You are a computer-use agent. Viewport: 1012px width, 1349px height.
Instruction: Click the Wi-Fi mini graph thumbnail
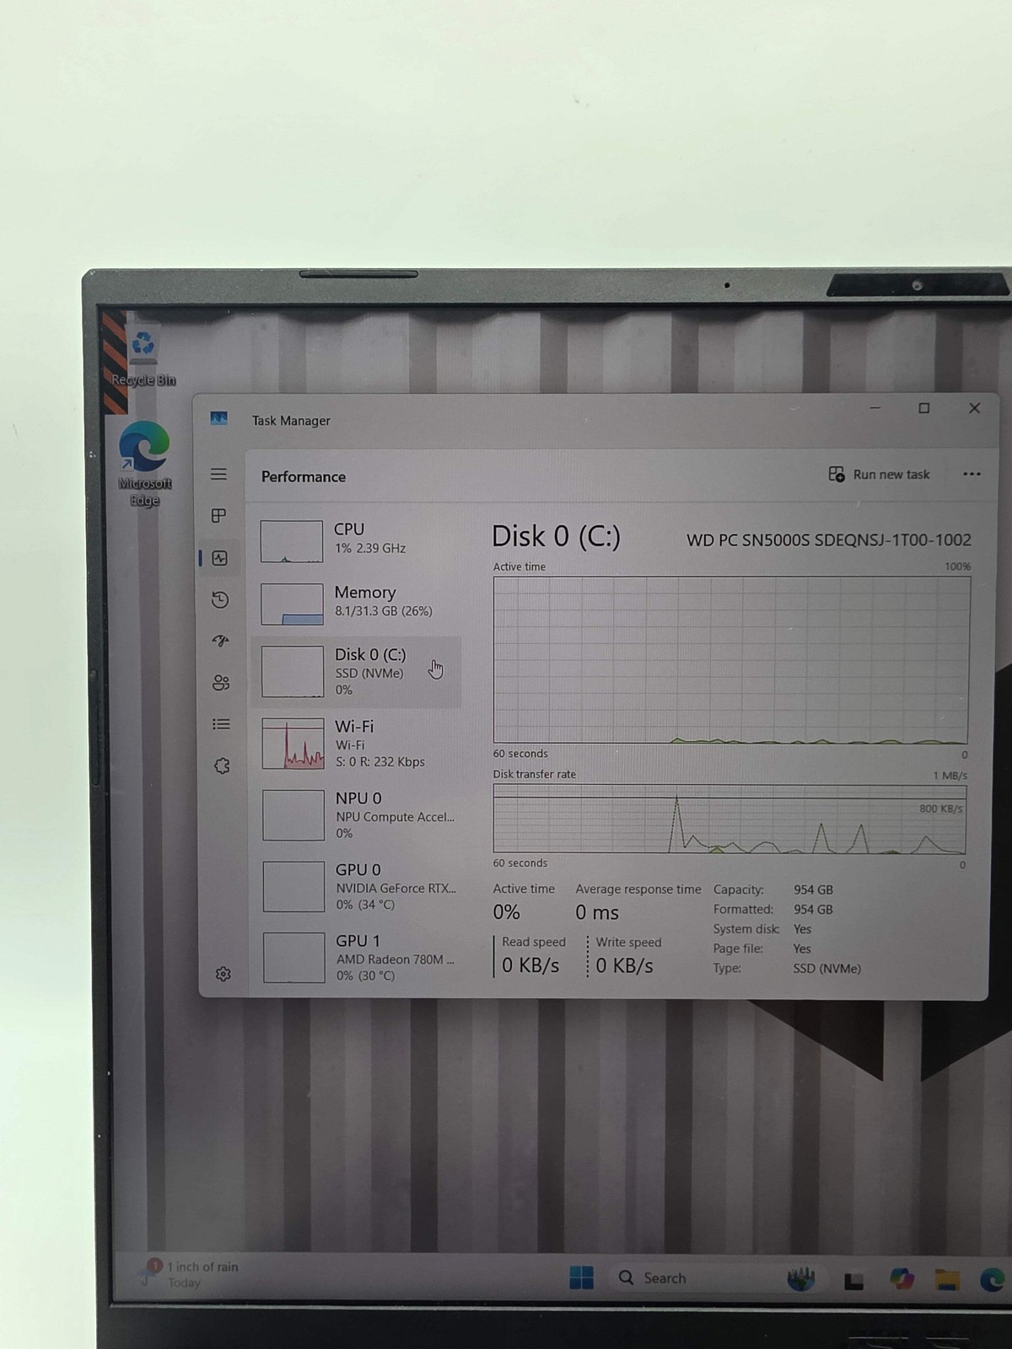(293, 743)
